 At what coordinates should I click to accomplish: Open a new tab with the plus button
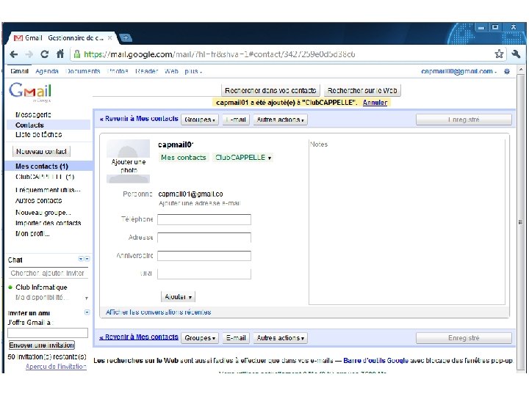click(x=126, y=38)
